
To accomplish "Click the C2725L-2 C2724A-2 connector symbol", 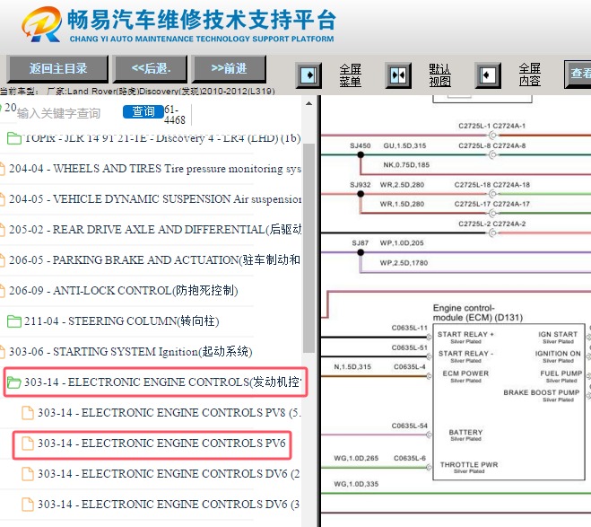I will point(492,233).
